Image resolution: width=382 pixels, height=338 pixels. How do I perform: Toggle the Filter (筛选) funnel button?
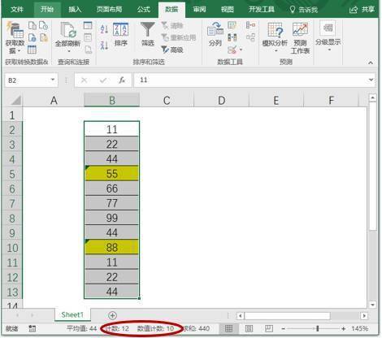pyautogui.click(x=148, y=34)
